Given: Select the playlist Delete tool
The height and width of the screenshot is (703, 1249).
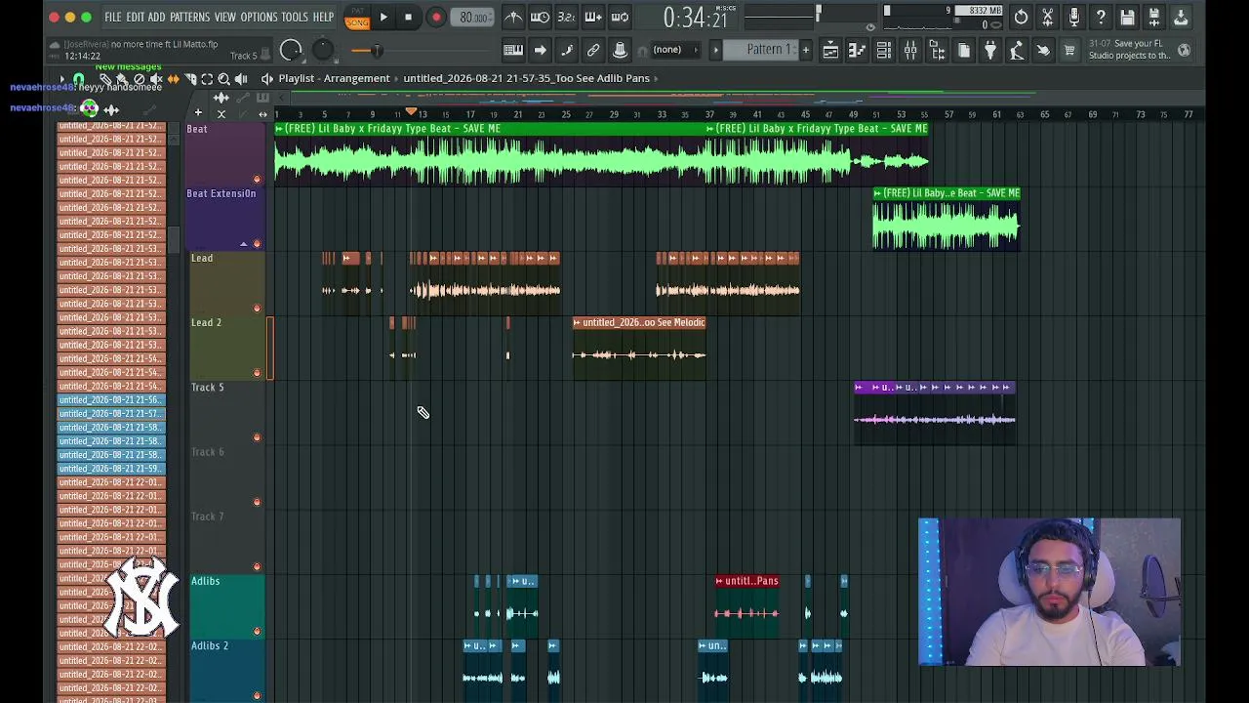Looking at the screenshot, I should (x=140, y=78).
